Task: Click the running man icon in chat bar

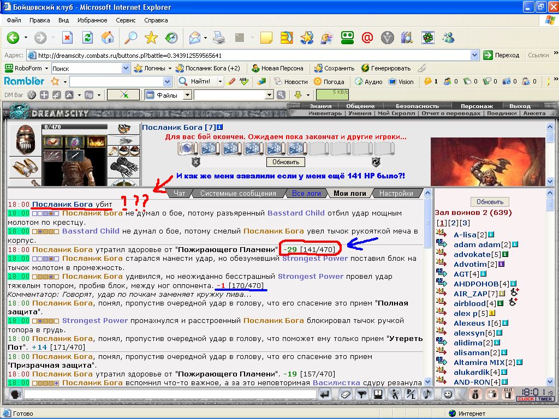Action: coord(395,394)
